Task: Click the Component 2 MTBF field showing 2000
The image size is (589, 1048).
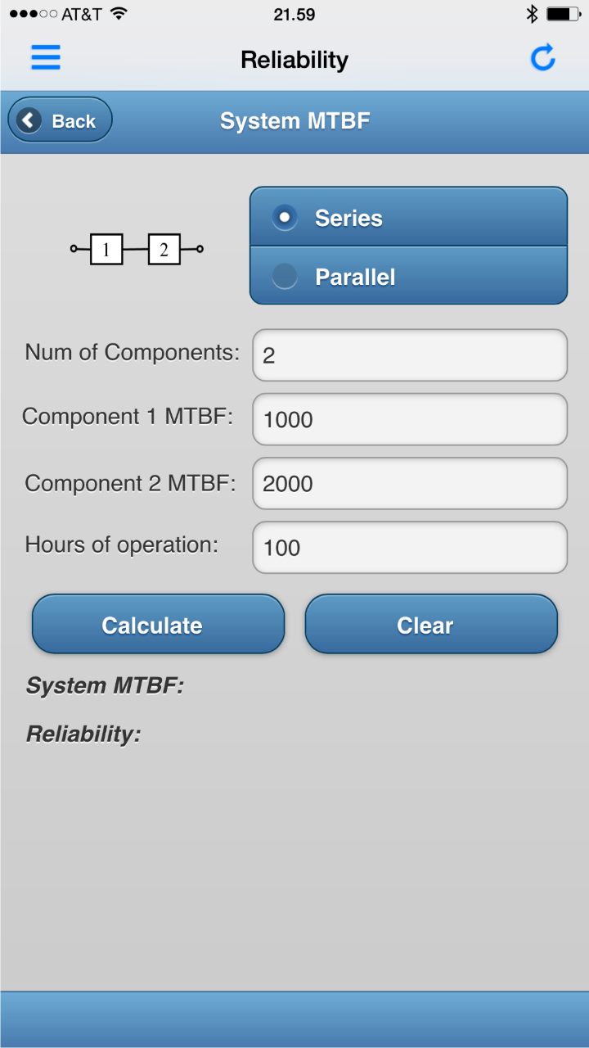Action: [408, 483]
